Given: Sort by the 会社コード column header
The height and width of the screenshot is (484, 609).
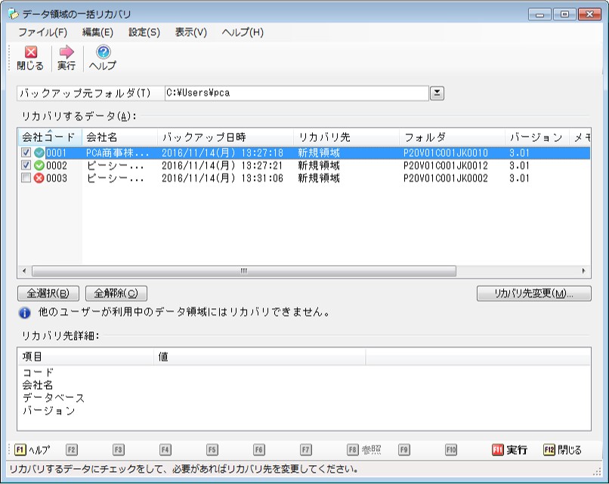Looking at the screenshot, I should click(x=50, y=137).
